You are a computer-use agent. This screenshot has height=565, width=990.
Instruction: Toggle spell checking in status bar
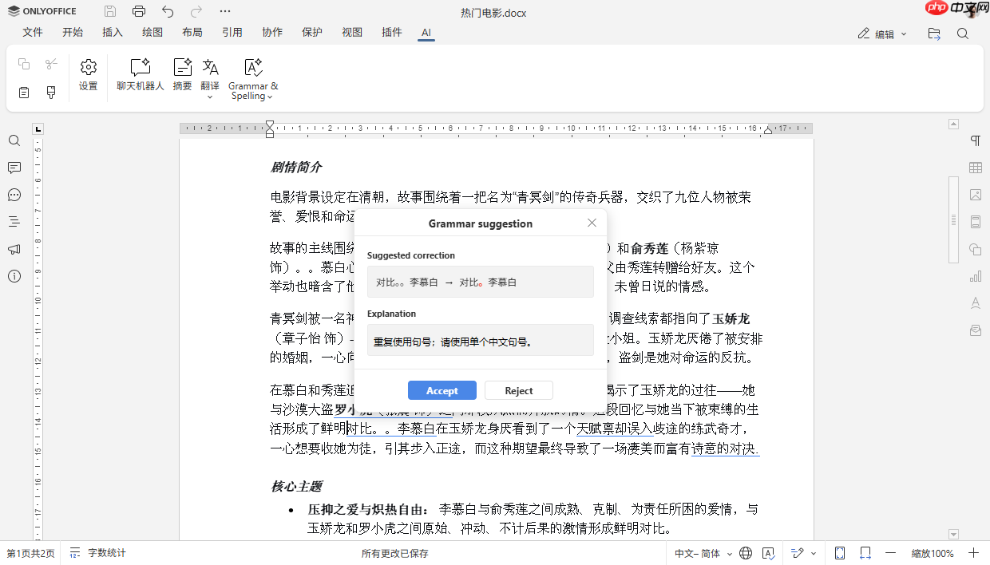(768, 552)
